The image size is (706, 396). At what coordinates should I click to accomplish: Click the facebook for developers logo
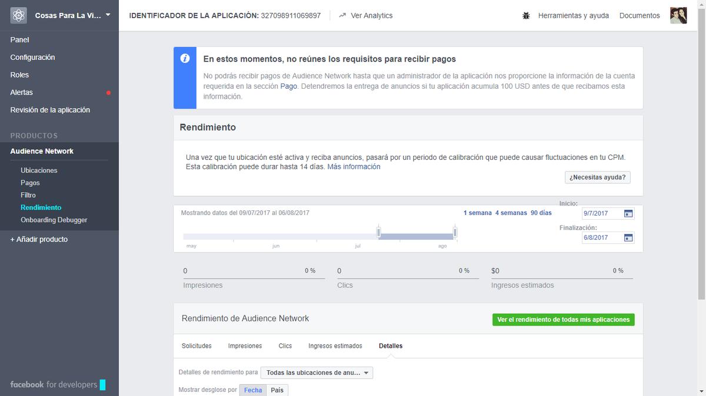(x=54, y=384)
